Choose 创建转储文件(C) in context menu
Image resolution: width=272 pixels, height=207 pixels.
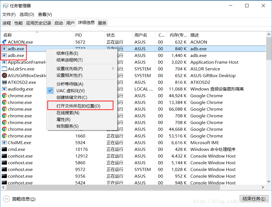tap(82, 97)
